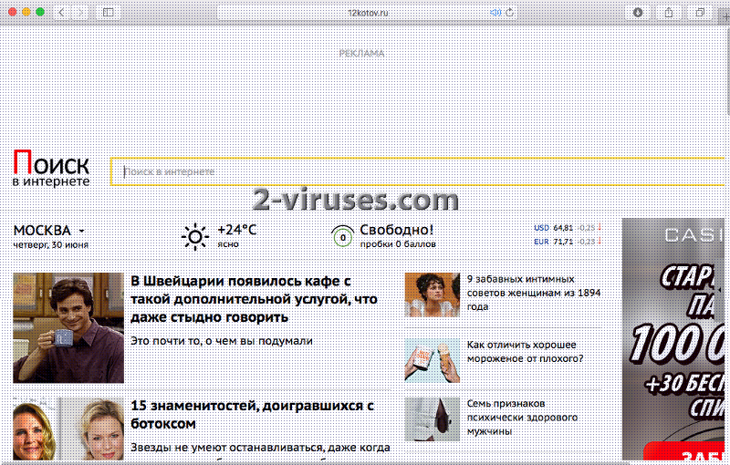Click the sun weather icon
Viewport: 730px width, 465px height.
194,237
